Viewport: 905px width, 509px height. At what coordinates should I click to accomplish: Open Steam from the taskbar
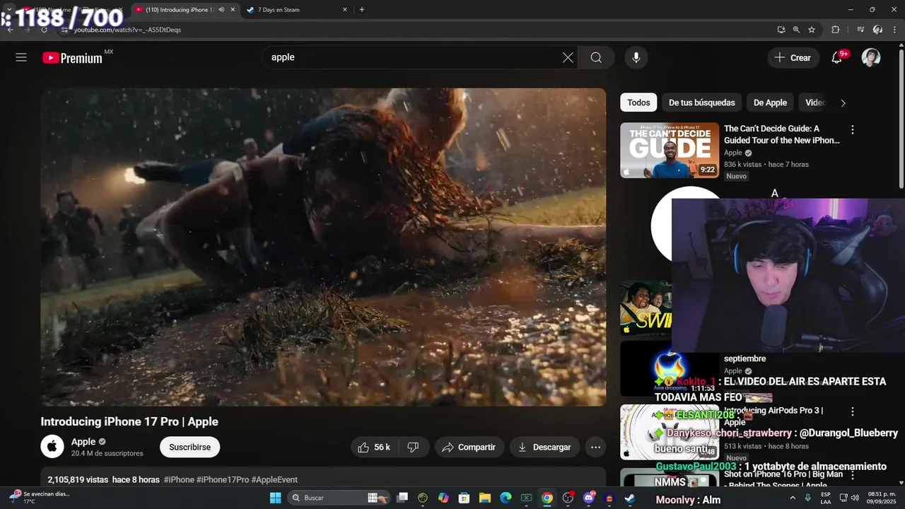pos(630,498)
